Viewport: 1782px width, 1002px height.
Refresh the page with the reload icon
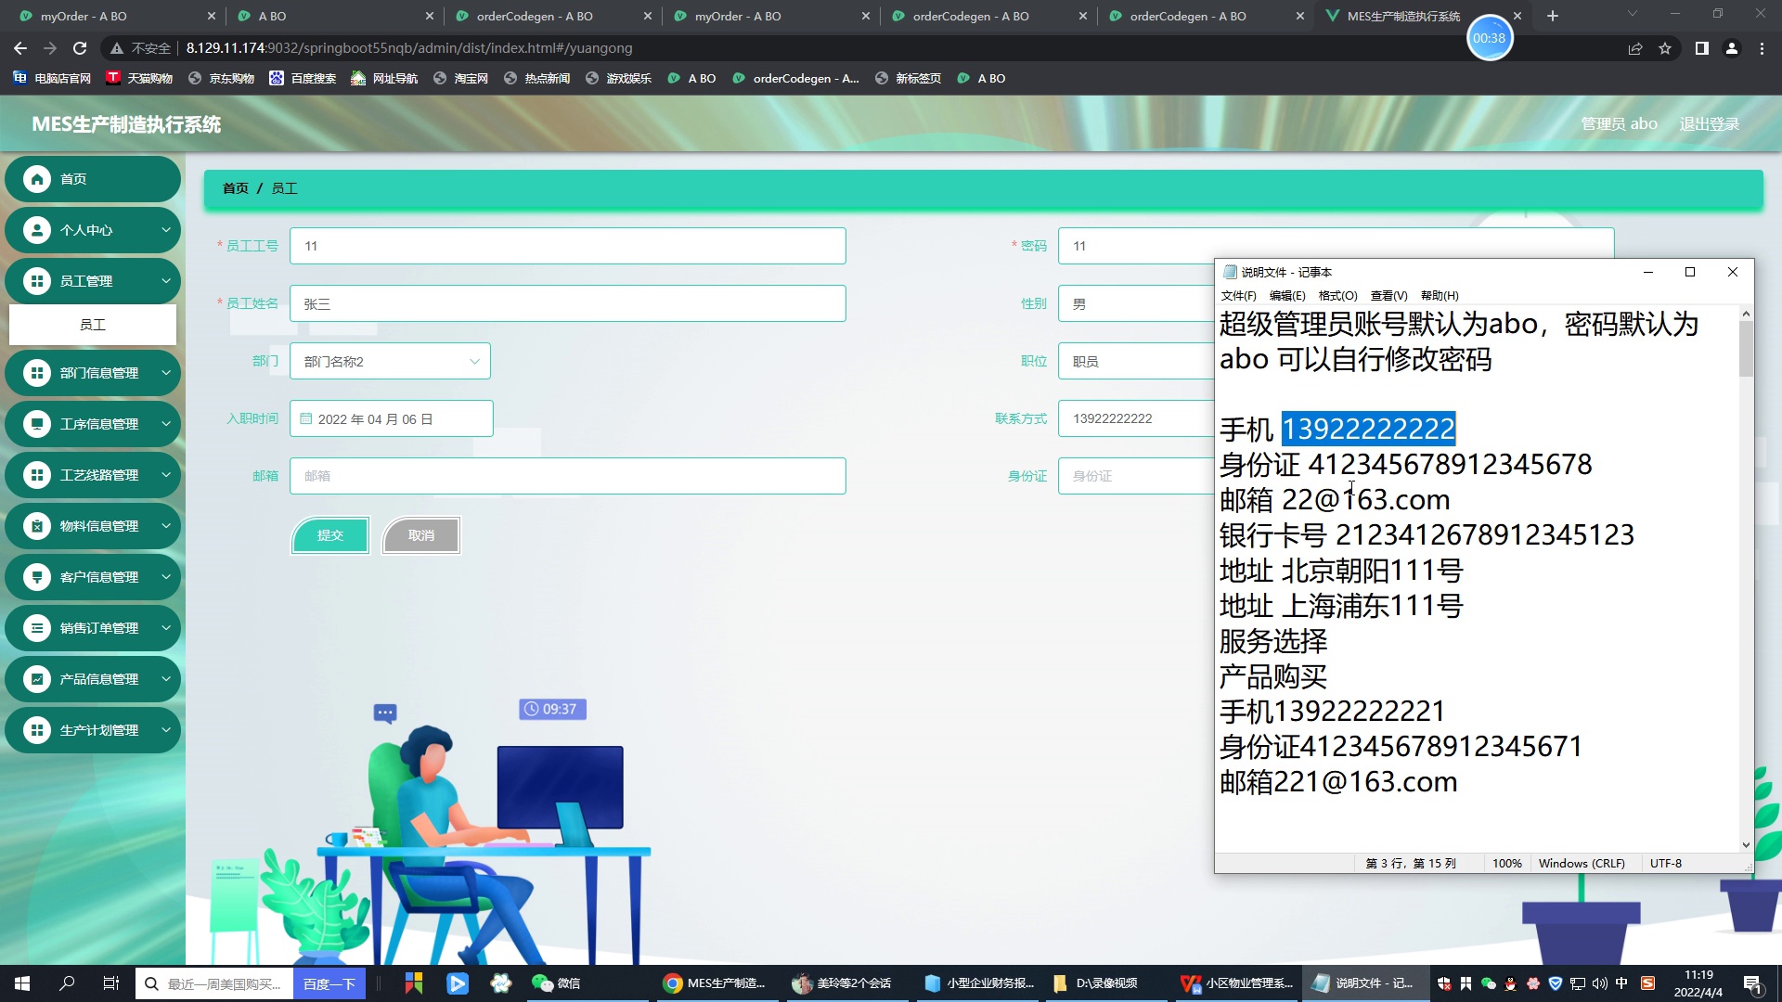(79, 47)
